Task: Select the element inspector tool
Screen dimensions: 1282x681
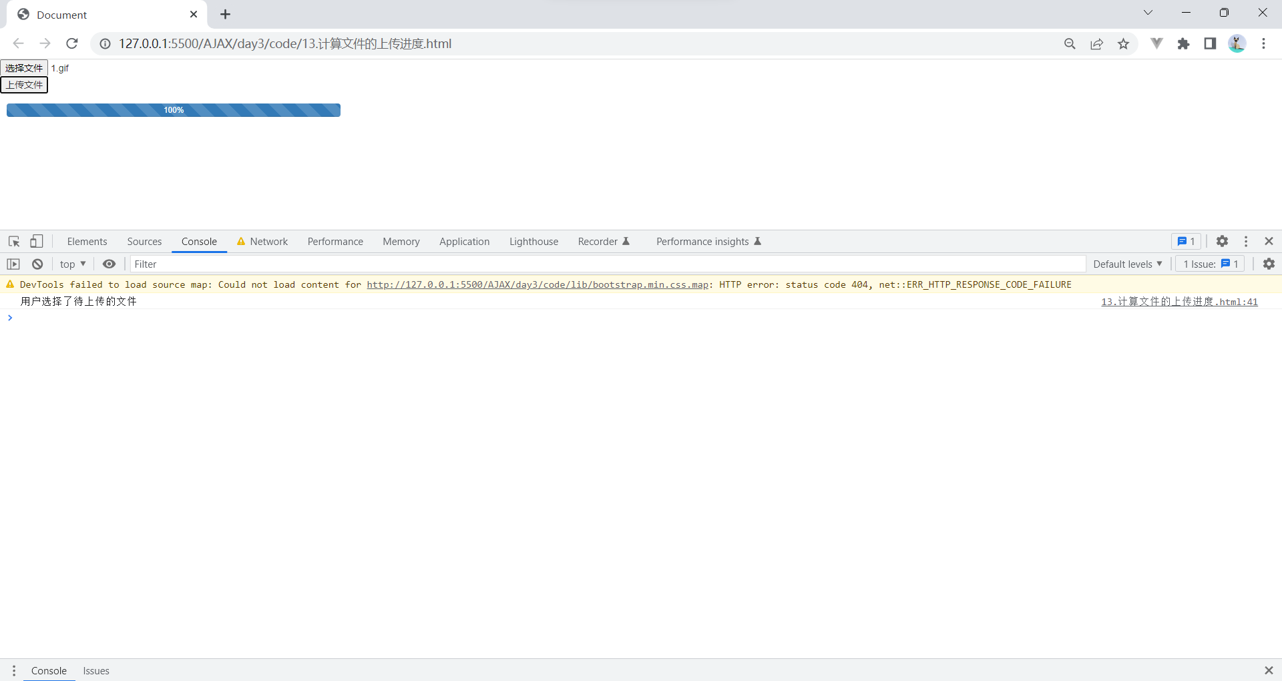Action: pos(13,241)
